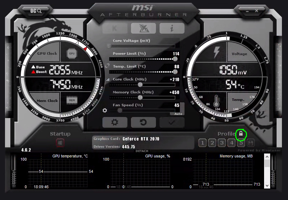Click the thermometer temperature icon

[216, 101]
